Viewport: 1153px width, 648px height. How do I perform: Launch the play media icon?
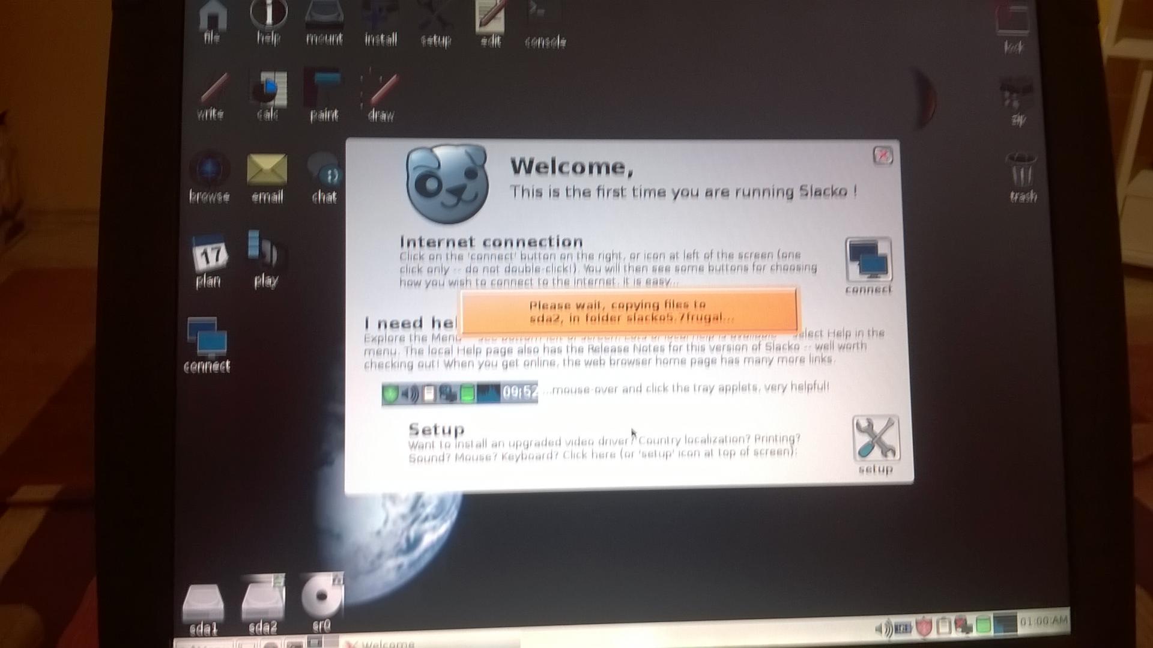265,259
